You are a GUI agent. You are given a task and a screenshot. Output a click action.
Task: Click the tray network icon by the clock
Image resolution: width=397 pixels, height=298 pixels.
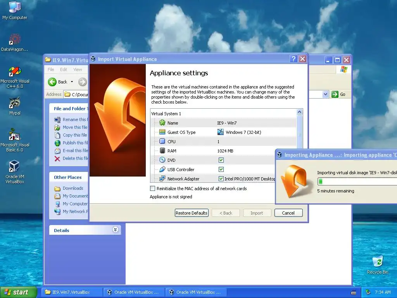click(368, 292)
